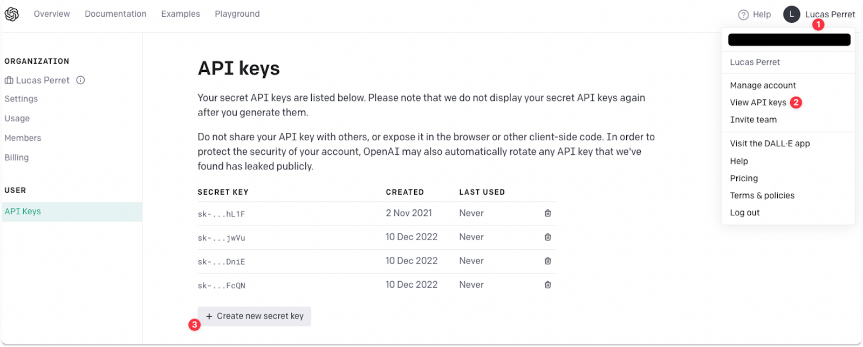The height and width of the screenshot is (347, 863).
Task: Click the briefcase organization icon in sidebar
Action: [x=9, y=80]
